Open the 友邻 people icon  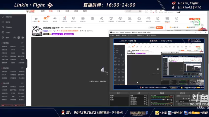[130, 18]
